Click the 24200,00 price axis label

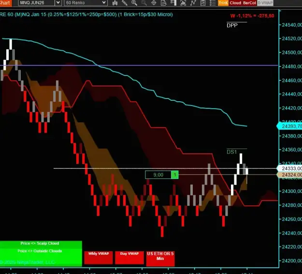coord(291,260)
